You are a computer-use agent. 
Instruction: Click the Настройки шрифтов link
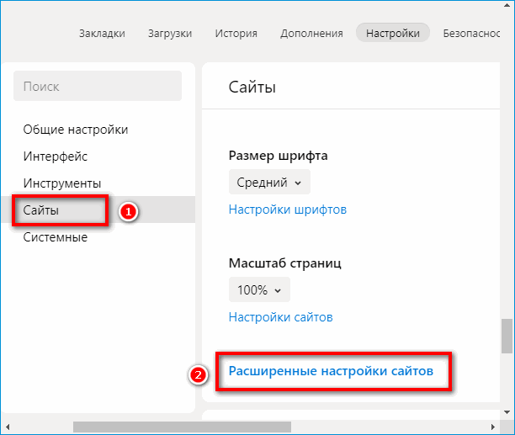tap(288, 210)
